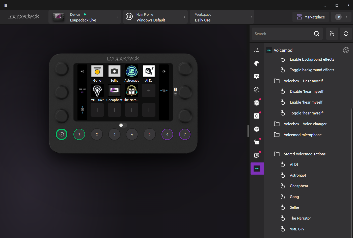This screenshot has height=238, width=353.
Task: Select stored AI DJ action in list
Action: (294, 164)
